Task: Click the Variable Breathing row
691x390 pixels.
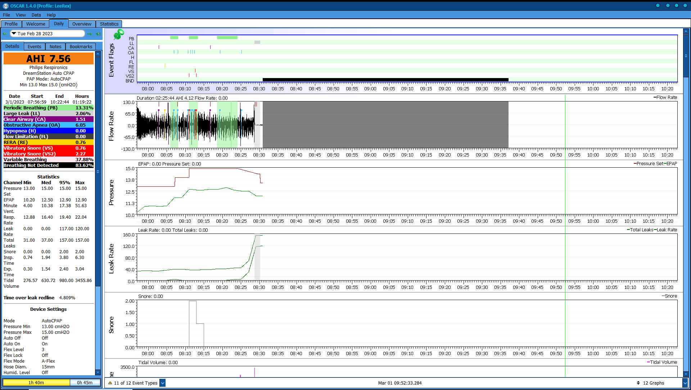Action: (49, 159)
